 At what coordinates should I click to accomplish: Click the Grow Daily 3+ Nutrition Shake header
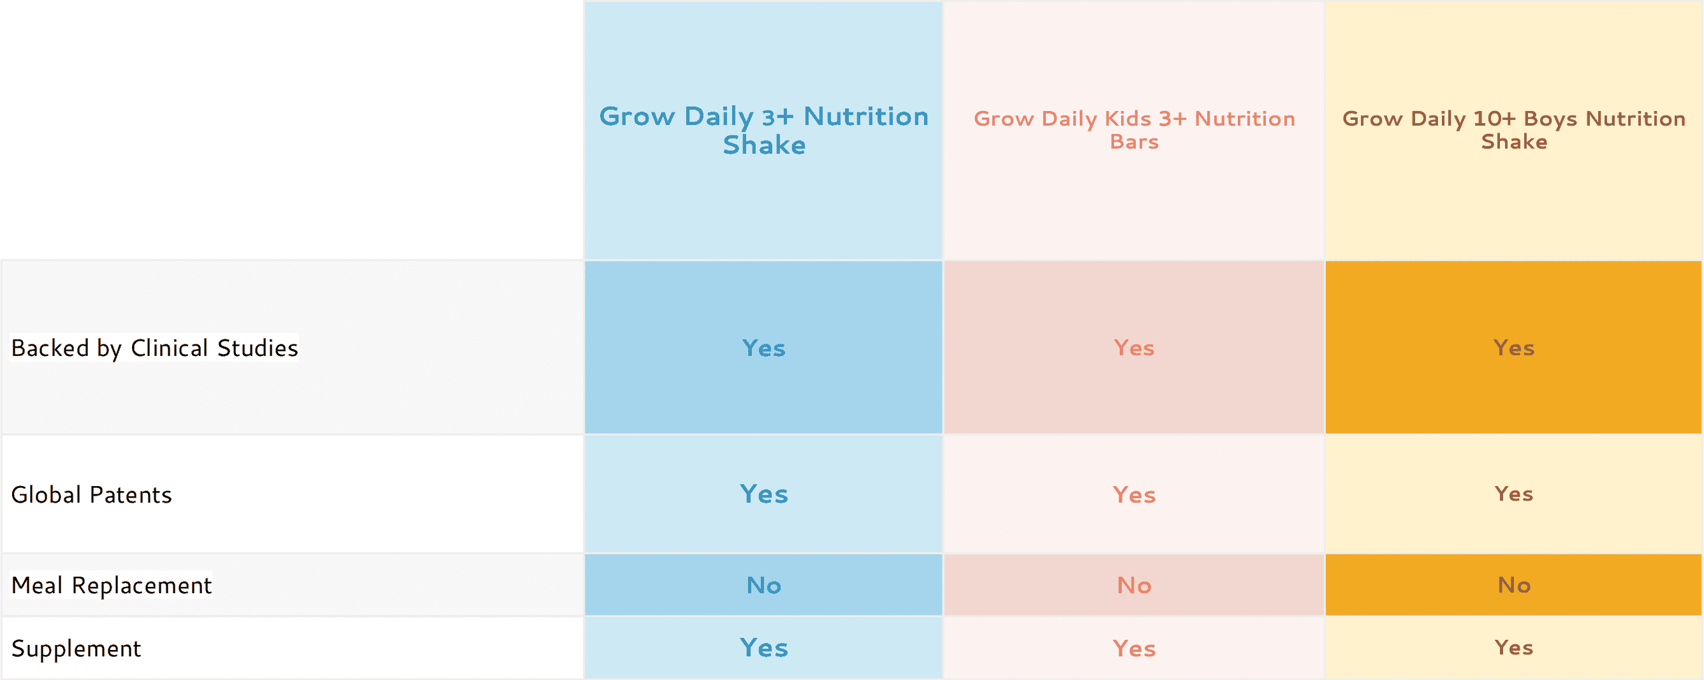(763, 130)
